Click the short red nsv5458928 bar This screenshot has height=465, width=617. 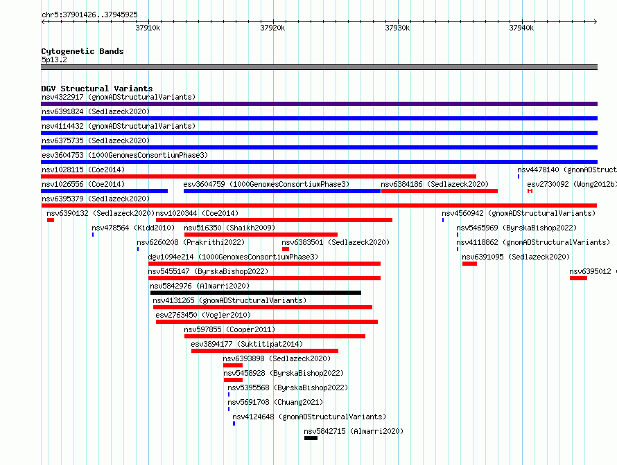point(233,380)
